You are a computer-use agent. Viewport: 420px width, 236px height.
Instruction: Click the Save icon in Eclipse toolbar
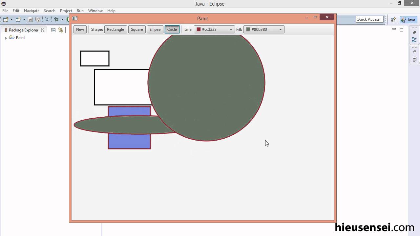[x=30, y=19]
